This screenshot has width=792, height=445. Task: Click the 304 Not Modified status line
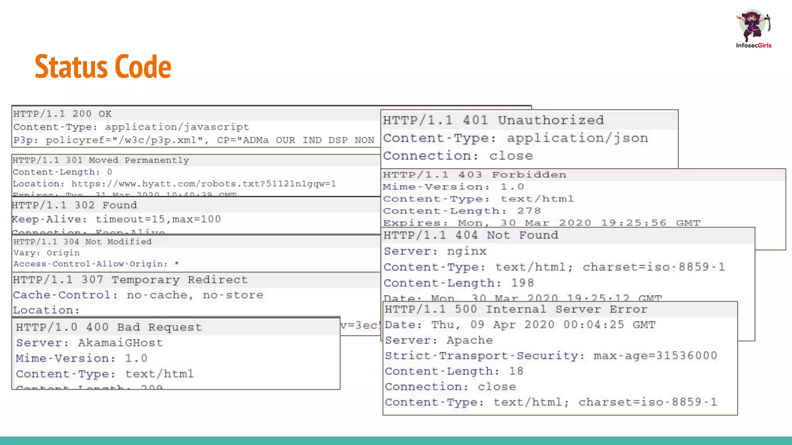pyautogui.click(x=82, y=242)
